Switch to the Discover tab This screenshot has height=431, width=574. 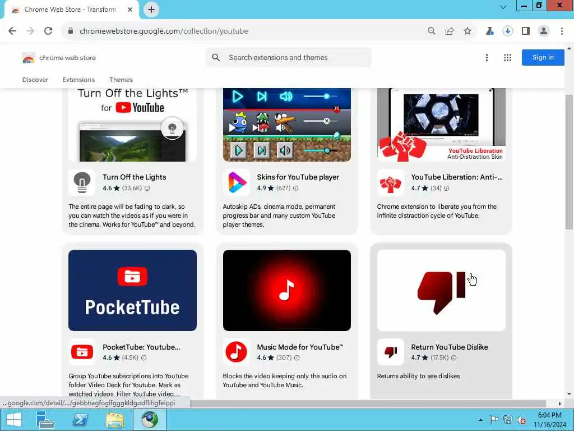(35, 80)
